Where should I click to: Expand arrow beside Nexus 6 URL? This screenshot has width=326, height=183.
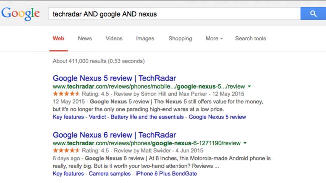[x=245, y=143]
